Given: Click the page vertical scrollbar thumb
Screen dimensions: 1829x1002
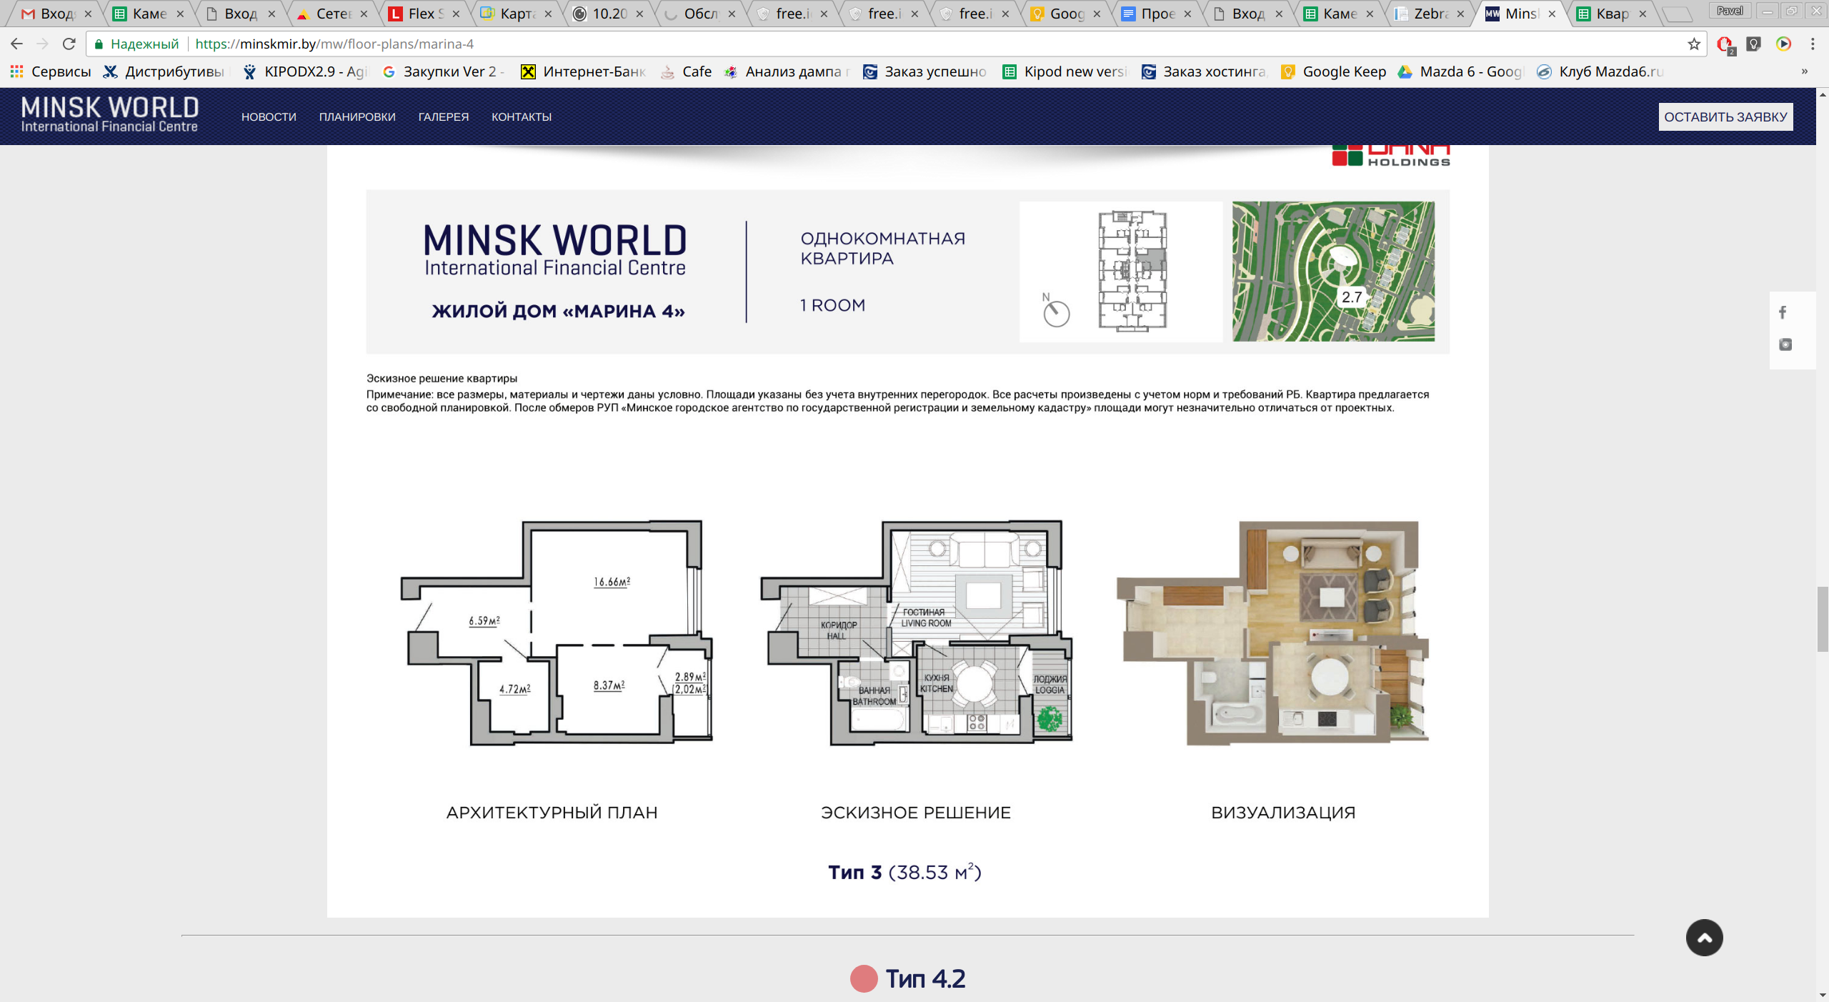Looking at the screenshot, I should tap(1823, 618).
